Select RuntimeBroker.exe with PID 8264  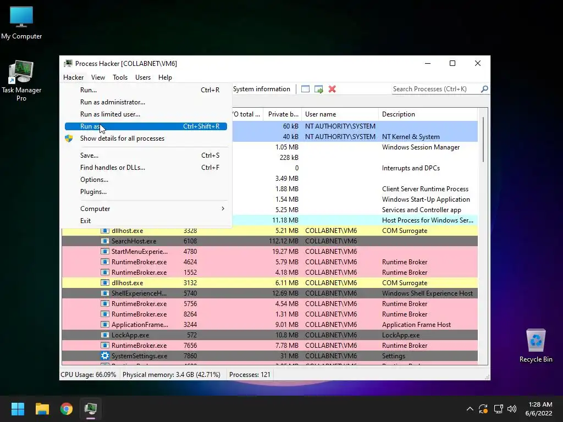[x=269, y=314]
